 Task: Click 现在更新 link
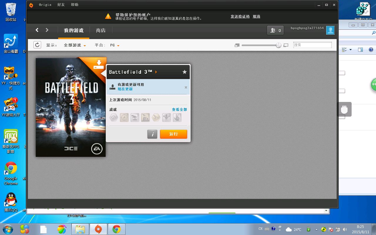[125, 89]
